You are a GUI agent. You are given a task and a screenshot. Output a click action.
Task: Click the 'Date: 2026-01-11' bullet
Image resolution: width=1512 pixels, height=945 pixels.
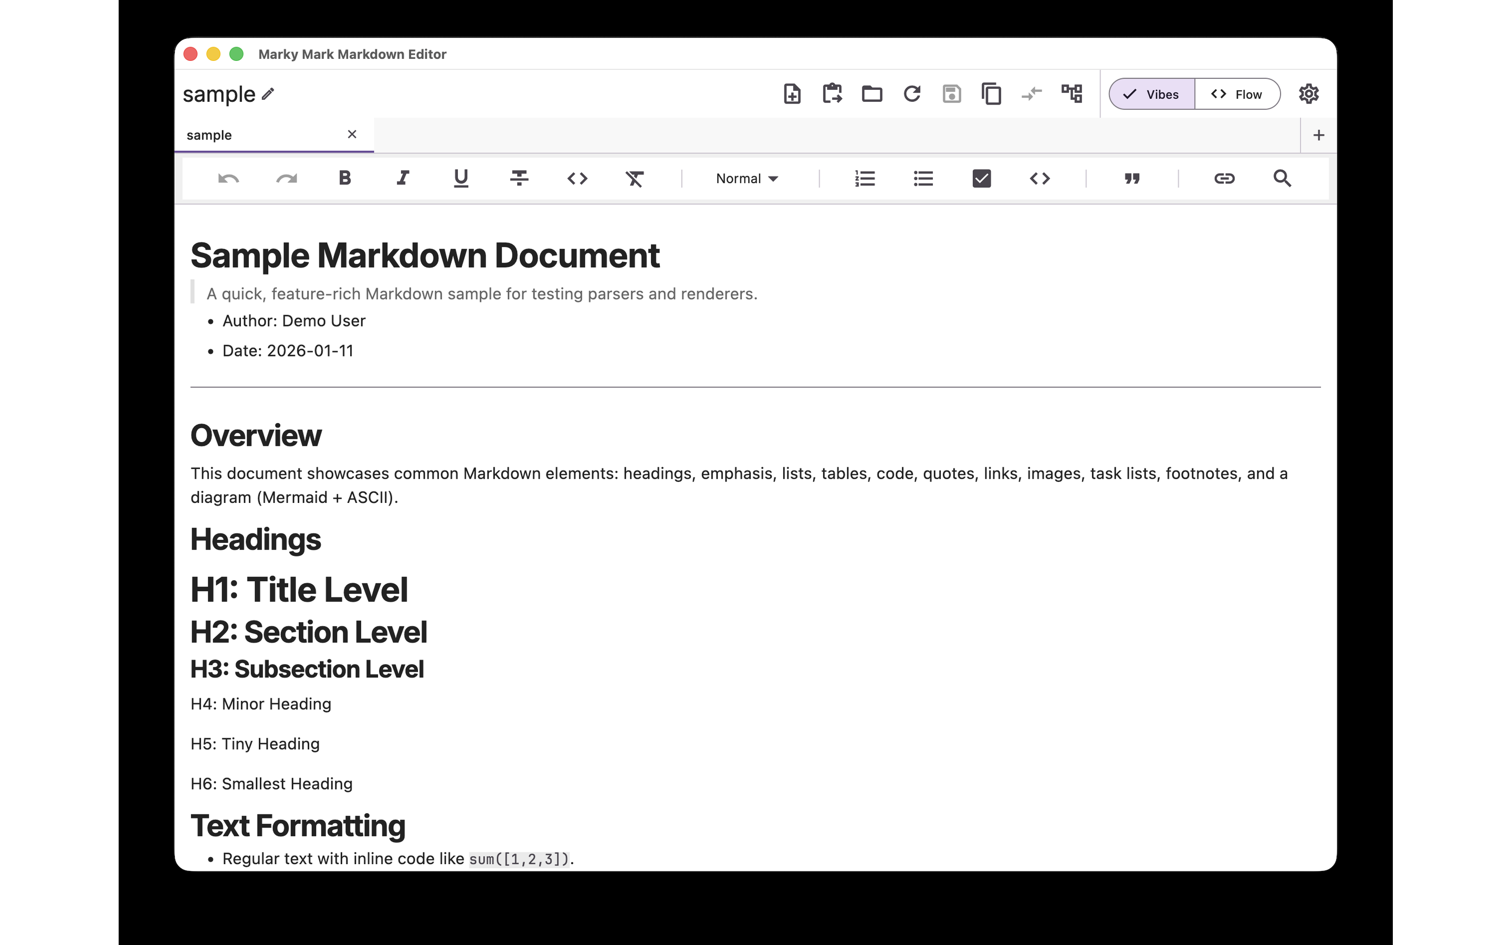pyautogui.click(x=287, y=351)
